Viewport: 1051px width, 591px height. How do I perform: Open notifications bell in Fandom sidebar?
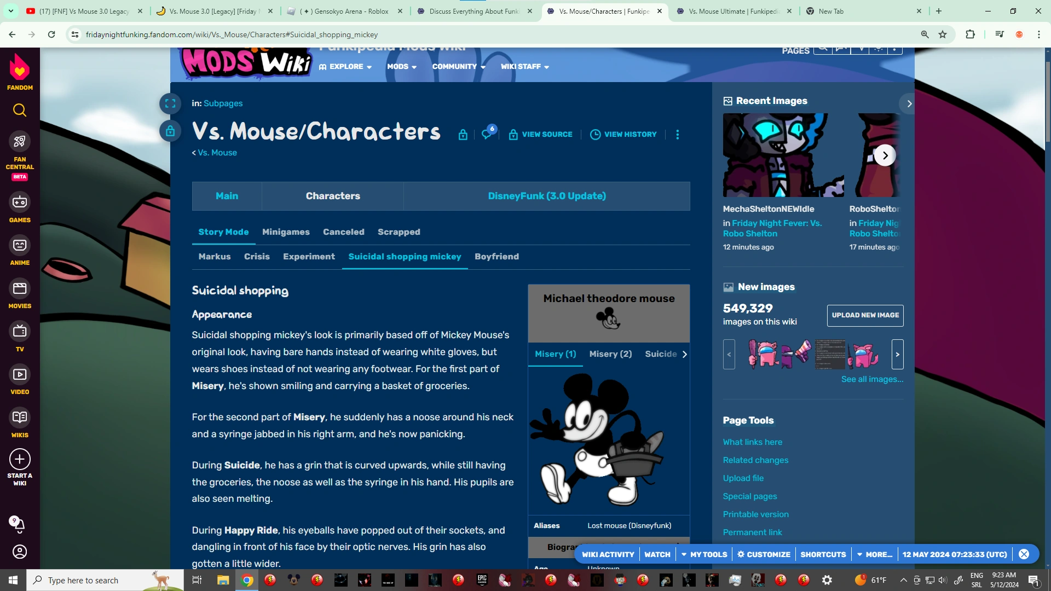19,524
